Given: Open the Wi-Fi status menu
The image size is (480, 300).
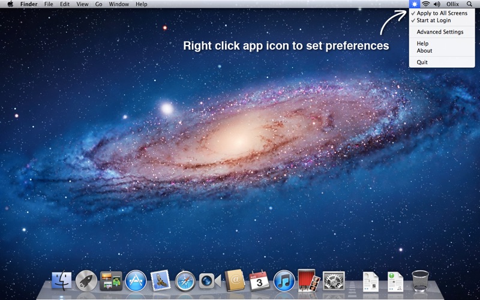Looking at the screenshot, I should (x=425, y=4).
